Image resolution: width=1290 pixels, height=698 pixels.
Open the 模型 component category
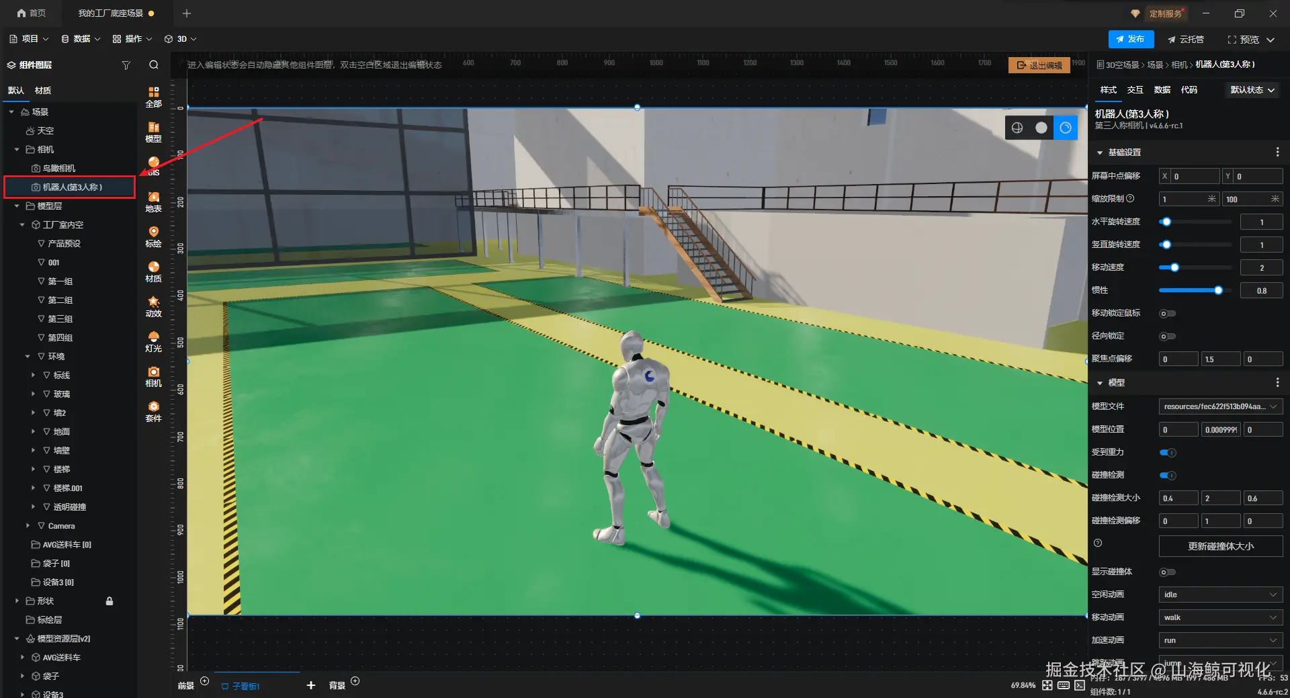154,132
